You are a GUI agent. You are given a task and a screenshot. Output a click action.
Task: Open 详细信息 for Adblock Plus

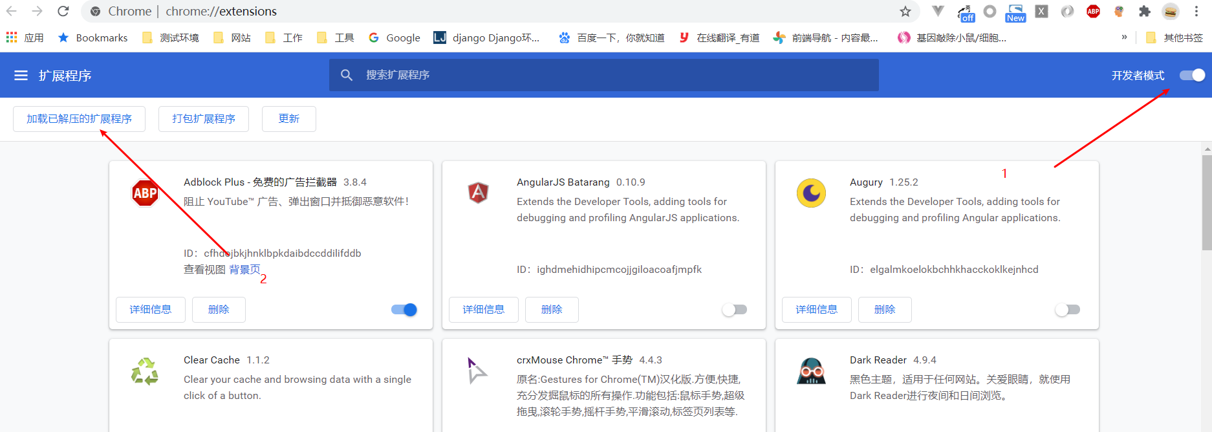[x=151, y=310]
